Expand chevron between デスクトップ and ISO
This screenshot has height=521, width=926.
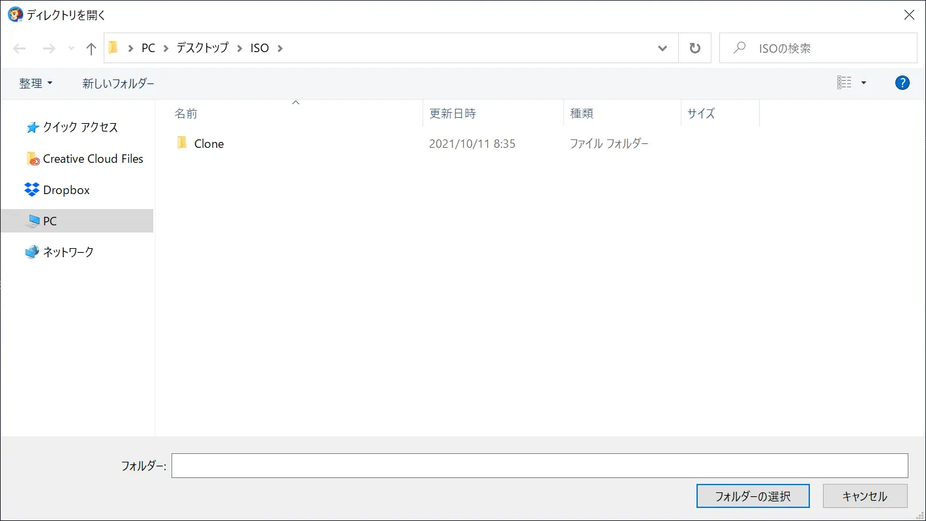(239, 48)
